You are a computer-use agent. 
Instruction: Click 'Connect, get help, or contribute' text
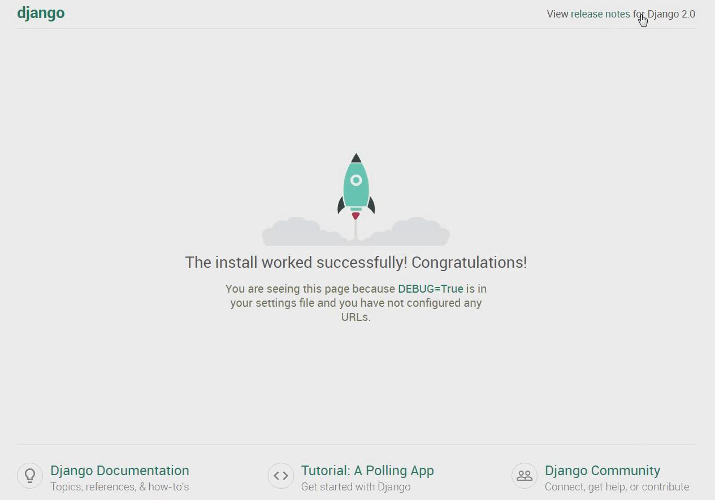click(617, 486)
